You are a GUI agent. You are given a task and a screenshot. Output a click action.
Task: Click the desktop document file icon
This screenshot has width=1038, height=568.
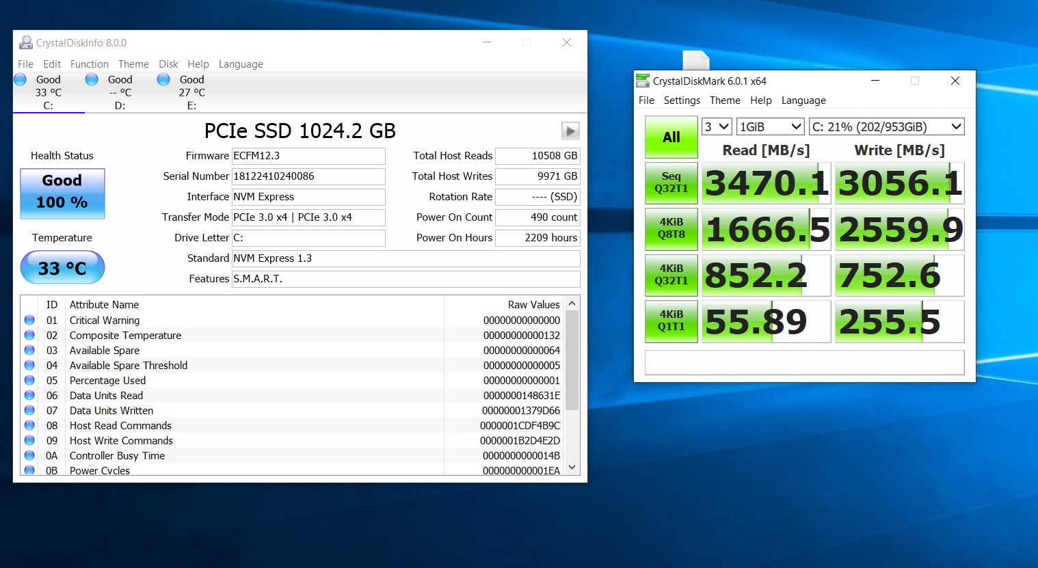click(x=695, y=60)
